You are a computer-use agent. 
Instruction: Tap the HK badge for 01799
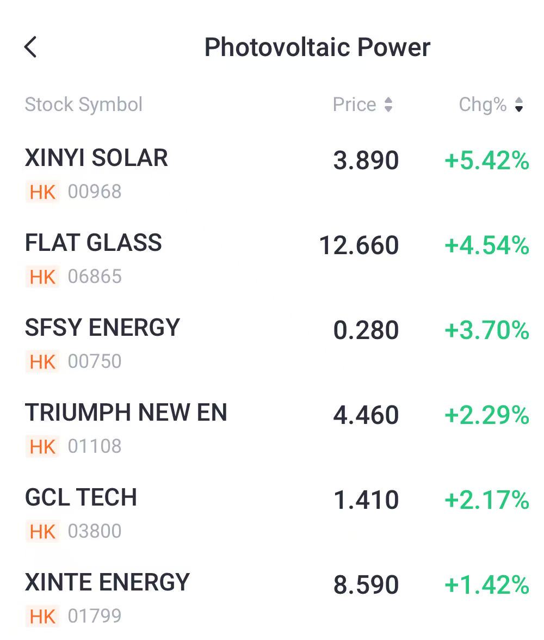(42, 617)
